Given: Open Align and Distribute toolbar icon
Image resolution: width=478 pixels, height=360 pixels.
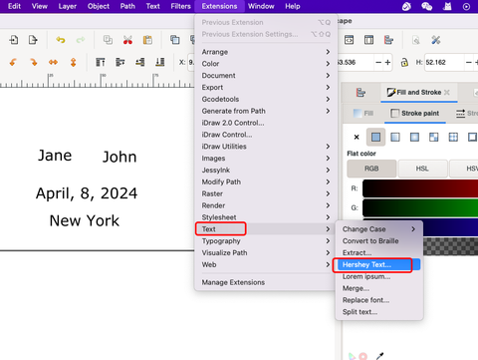Looking at the screenshot, I should 388,40.
